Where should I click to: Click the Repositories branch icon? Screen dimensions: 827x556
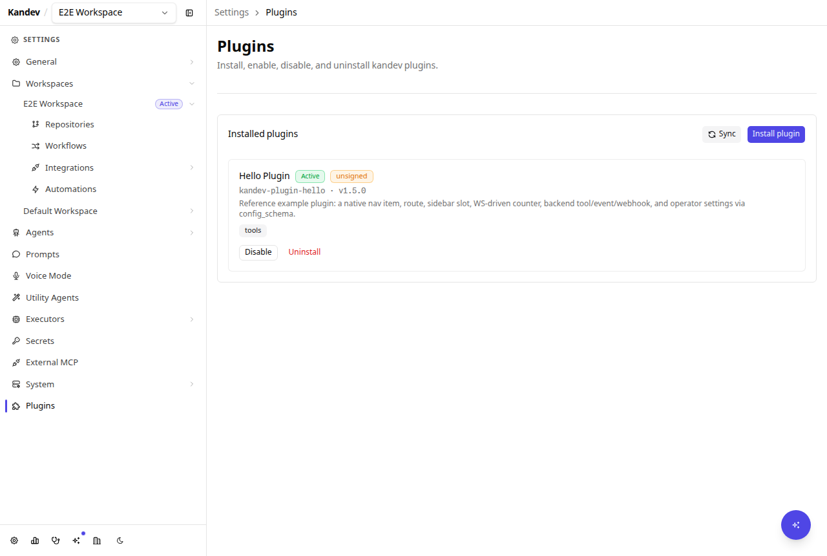click(36, 124)
